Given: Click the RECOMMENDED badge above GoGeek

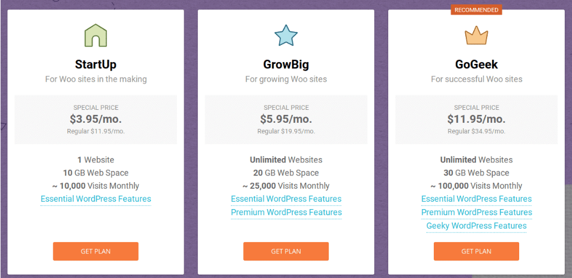Looking at the screenshot, I should (476, 10).
